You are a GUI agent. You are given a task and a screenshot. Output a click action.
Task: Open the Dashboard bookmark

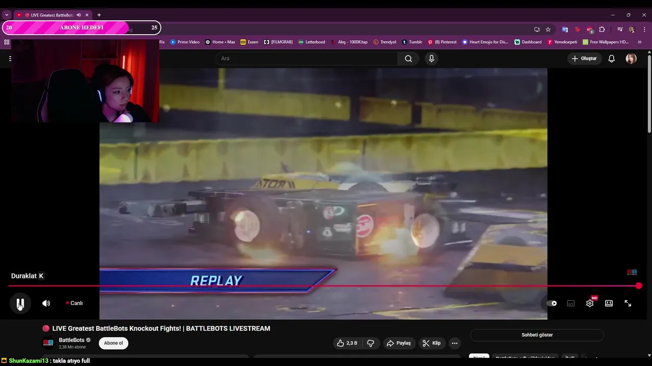coord(528,42)
